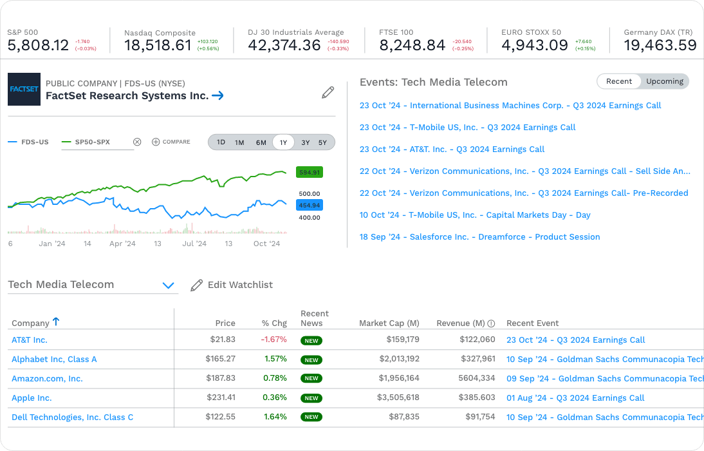The image size is (704, 451).
Task: Open the Amazon.com, Inc. company link
Action: (x=47, y=378)
